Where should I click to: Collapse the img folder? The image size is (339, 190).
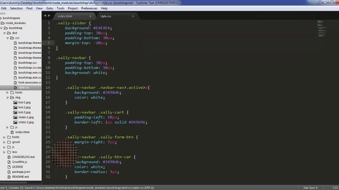(7, 97)
